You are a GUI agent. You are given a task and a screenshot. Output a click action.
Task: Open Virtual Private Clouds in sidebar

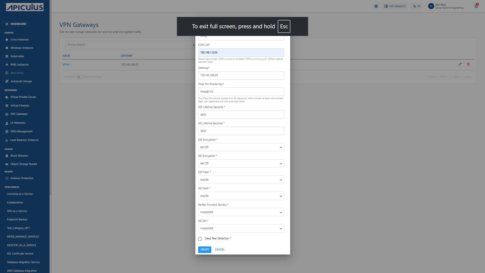click(x=23, y=97)
